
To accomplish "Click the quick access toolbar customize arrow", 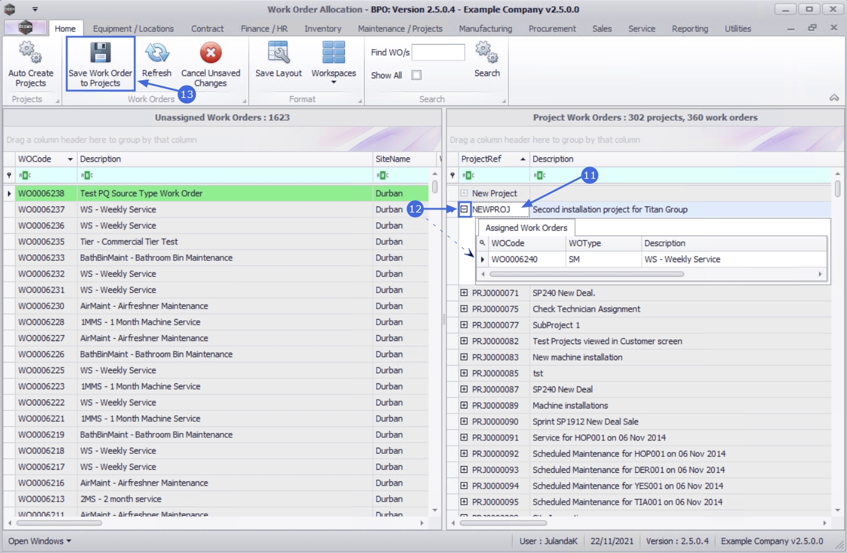I will [x=35, y=9].
